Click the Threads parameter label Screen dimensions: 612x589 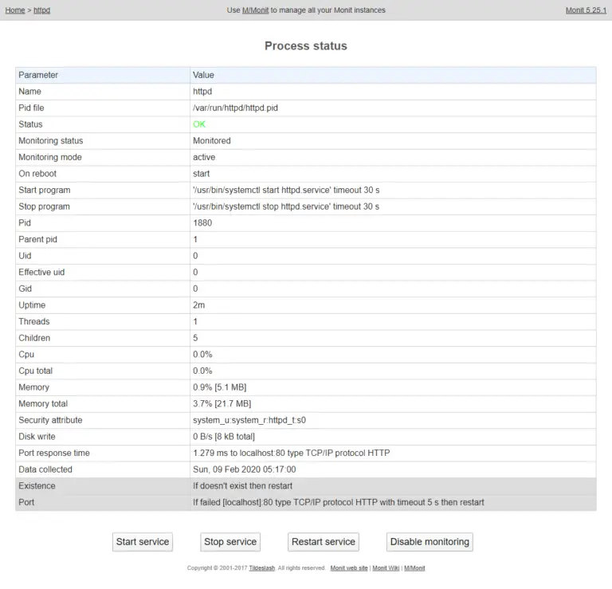[x=34, y=321]
